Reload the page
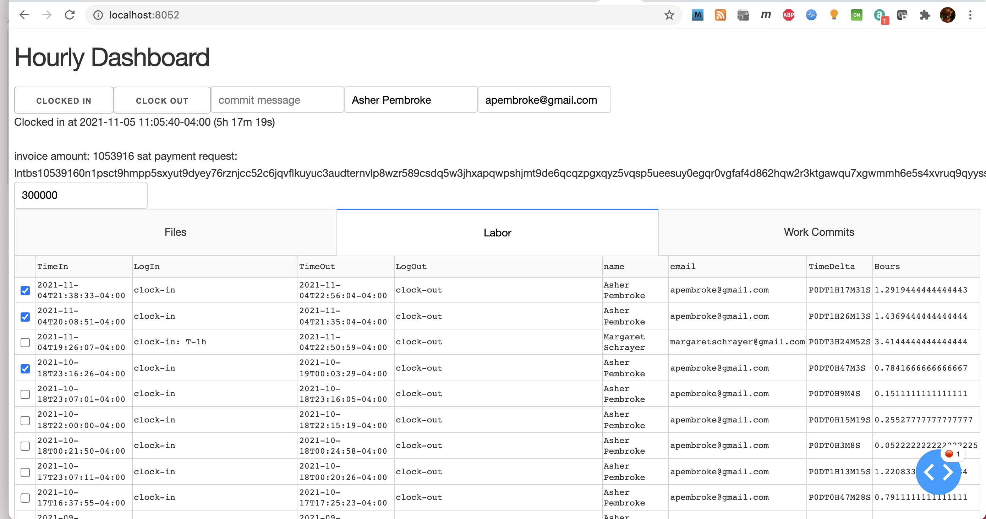The height and width of the screenshot is (519, 986). [x=70, y=15]
